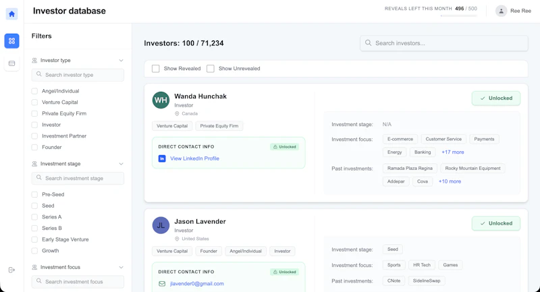540x292 pixels.
Task: Check the Series A stage filter
Action: pyautogui.click(x=34, y=216)
